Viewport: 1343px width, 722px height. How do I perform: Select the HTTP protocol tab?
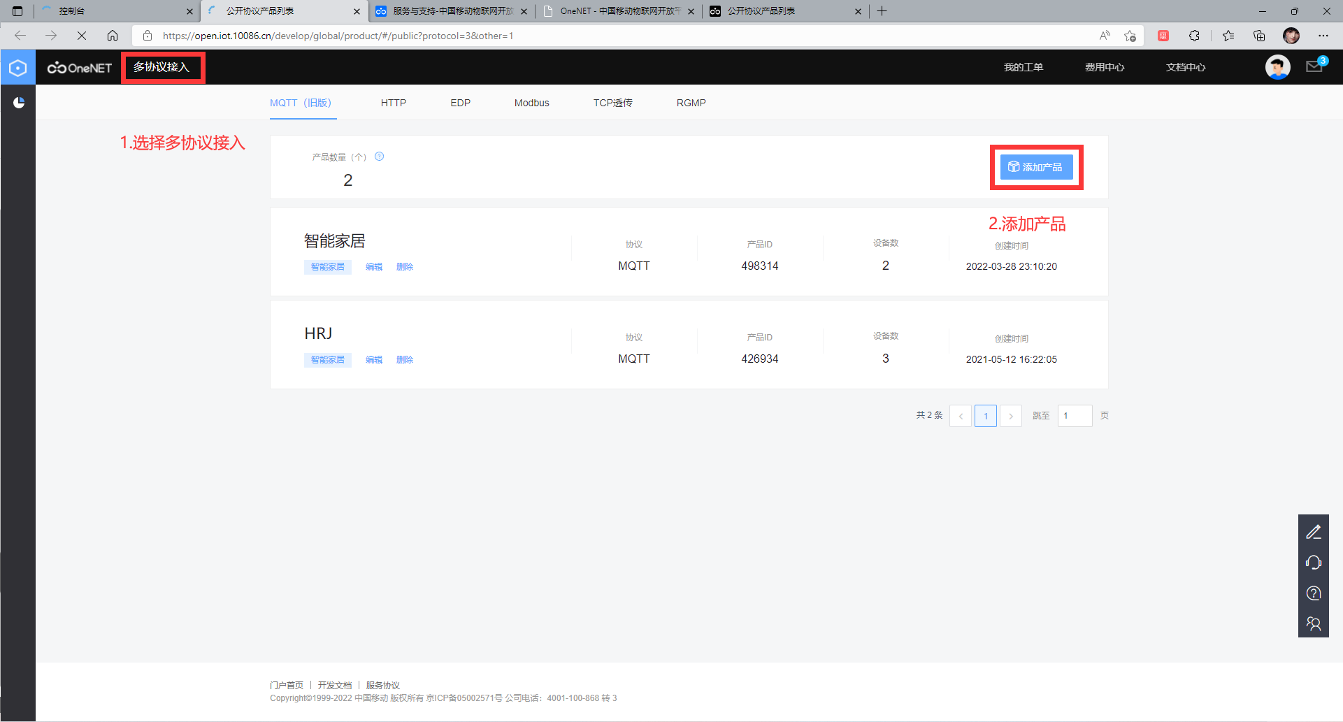394,103
